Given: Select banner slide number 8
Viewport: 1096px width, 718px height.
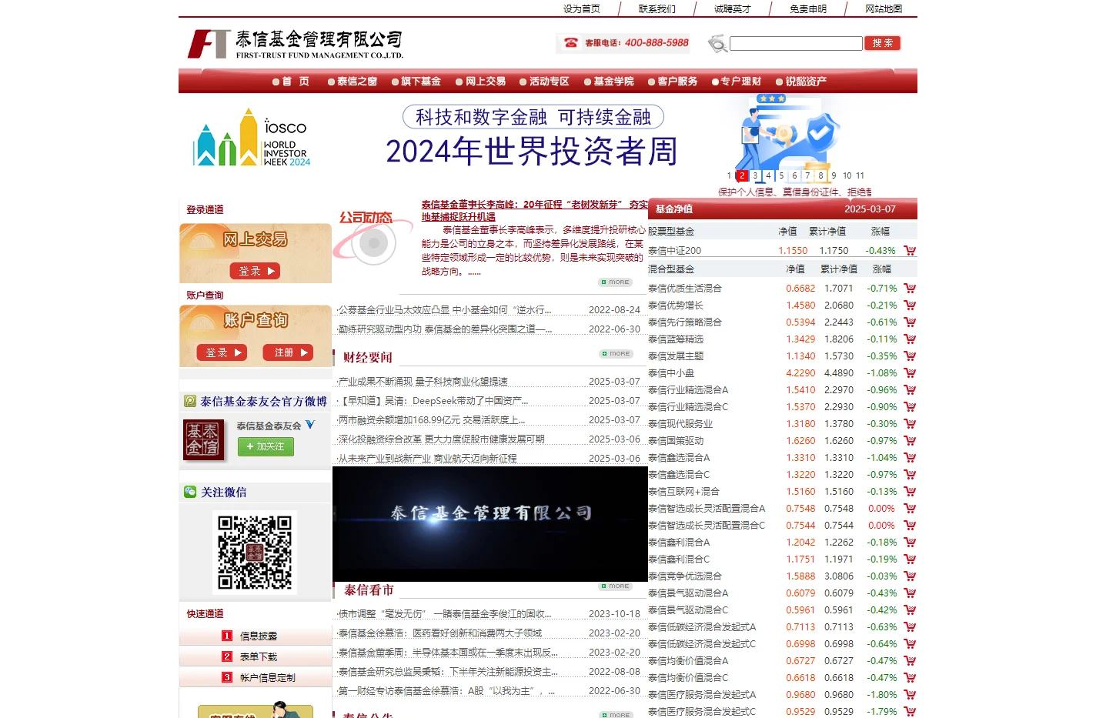Looking at the screenshot, I should (x=820, y=175).
